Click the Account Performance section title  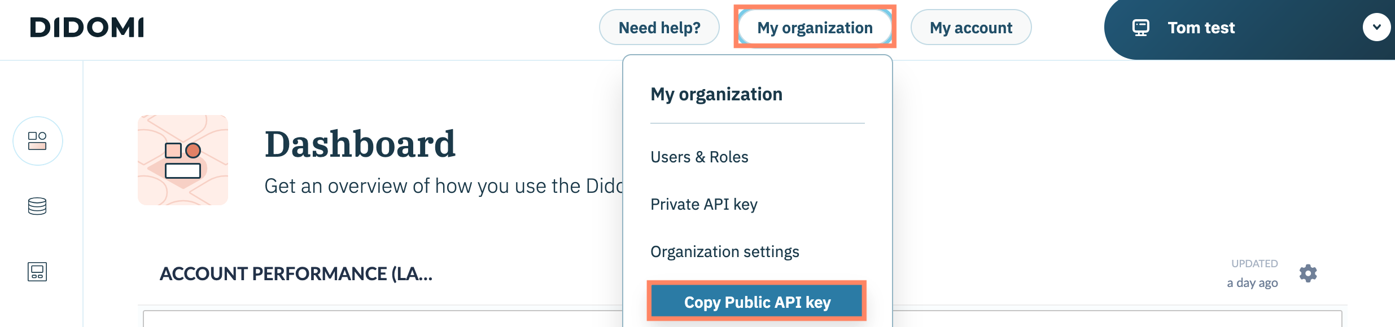click(x=296, y=274)
